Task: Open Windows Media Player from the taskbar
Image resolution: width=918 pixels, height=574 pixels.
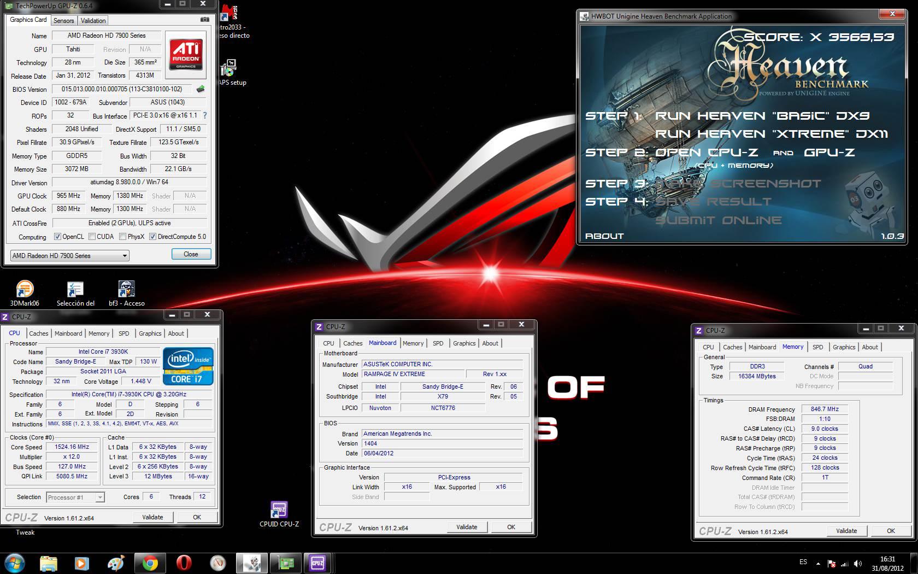Action: 82,563
